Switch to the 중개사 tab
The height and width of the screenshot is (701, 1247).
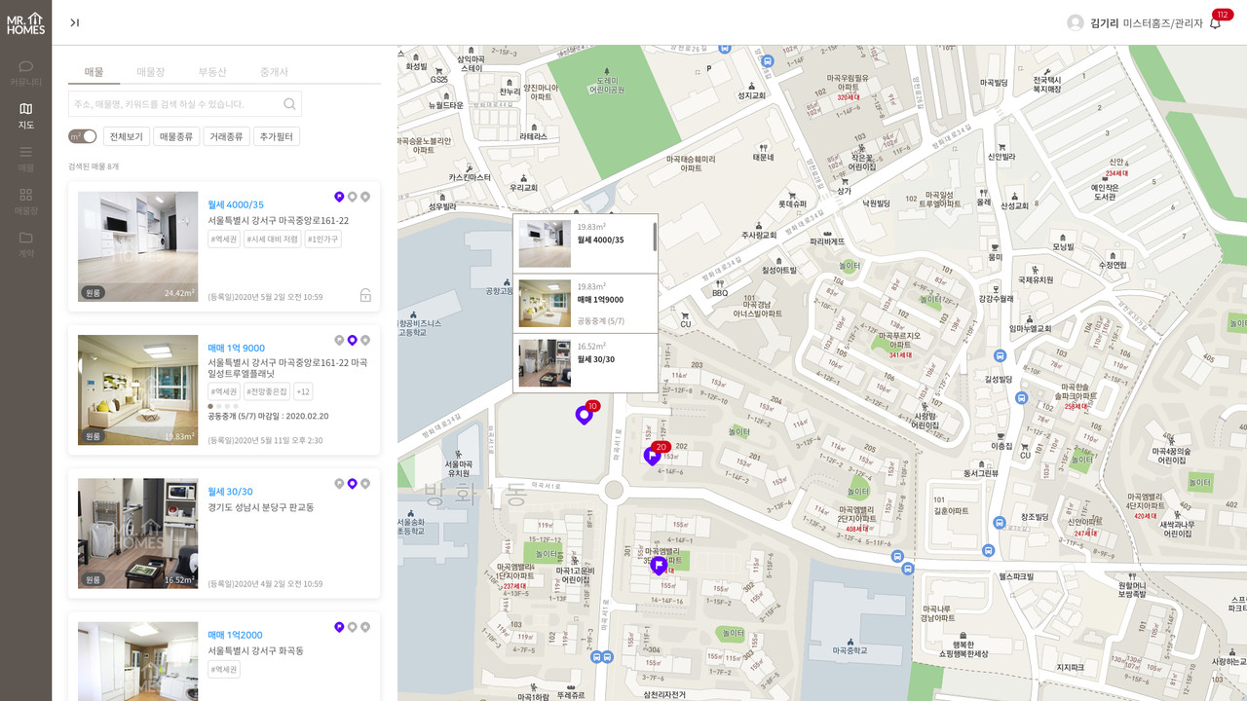(274, 72)
